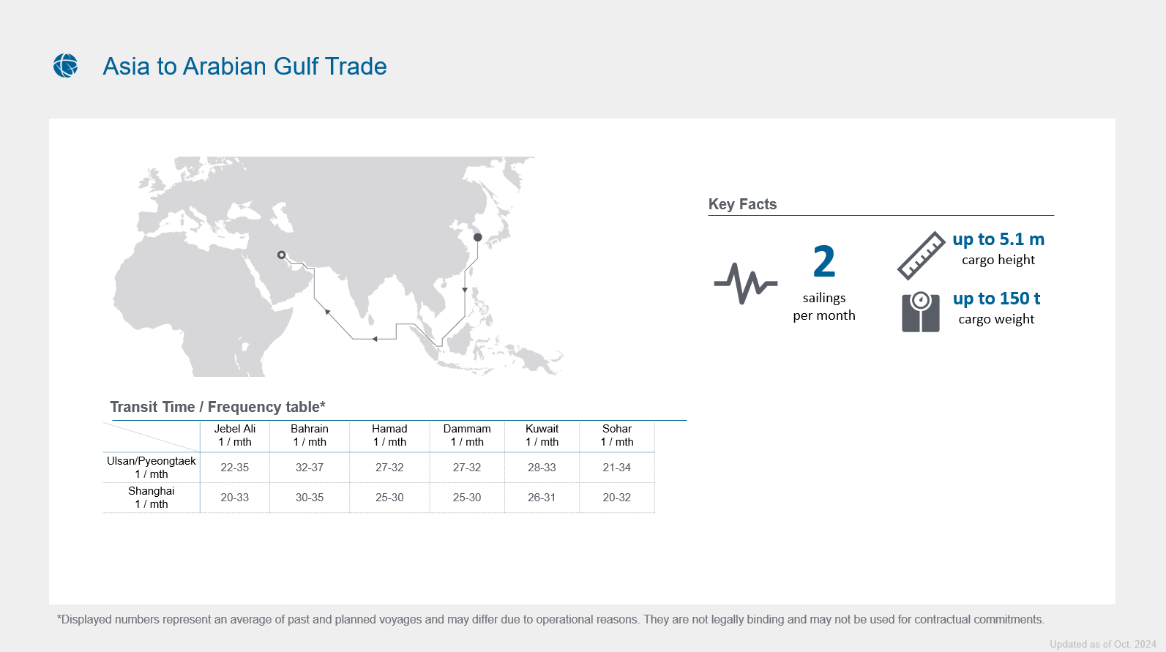Click the Transit Time / Frequency table heading
The image size is (1166, 652).
coord(217,407)
